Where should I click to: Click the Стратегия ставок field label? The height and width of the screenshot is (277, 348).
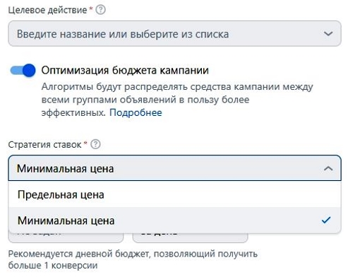pyautogui.click(x=44, y=145)
